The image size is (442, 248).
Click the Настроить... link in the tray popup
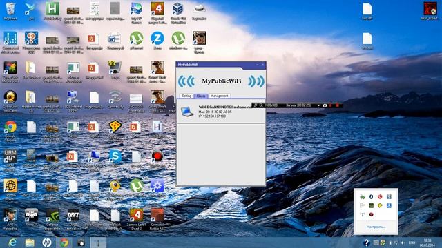tap(376, 227)
